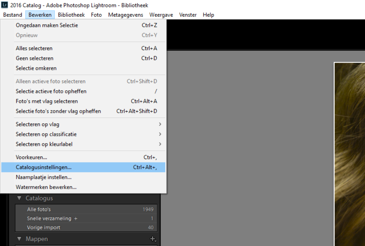Click the Lightroom Lr app icon in title bar

coord(5,5)
